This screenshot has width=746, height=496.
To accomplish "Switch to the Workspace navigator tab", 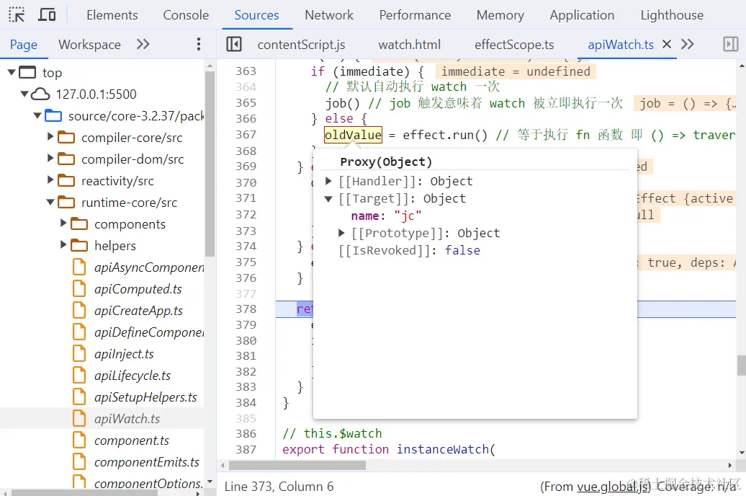I will [89, 45].
